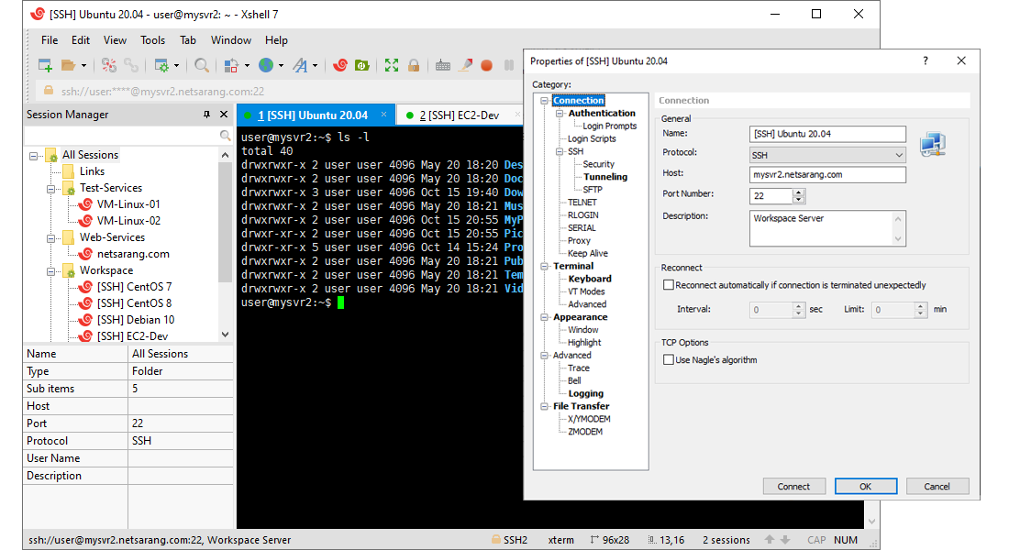The width and height of the screenshot is (1009, 550).
Task: Increase Port Number with spinner up arrow
Action: click(x=799, y=192)
